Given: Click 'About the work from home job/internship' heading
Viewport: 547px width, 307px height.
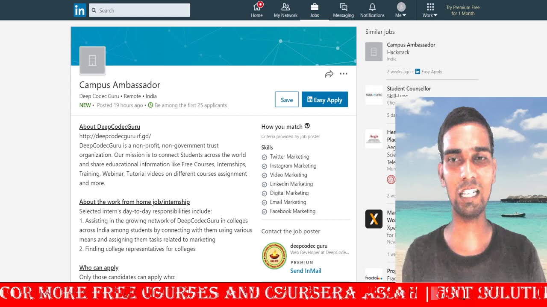Looking at the screenshot, I should pos(135,202).
